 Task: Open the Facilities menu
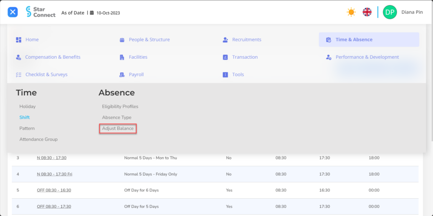(138, 57)
